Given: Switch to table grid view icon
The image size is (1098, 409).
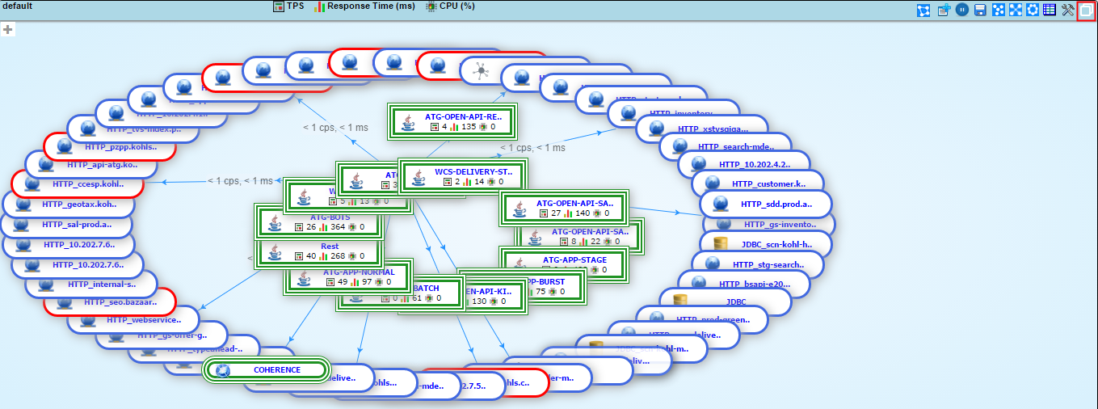Looking at the screenshot, I should [1050, 10].
